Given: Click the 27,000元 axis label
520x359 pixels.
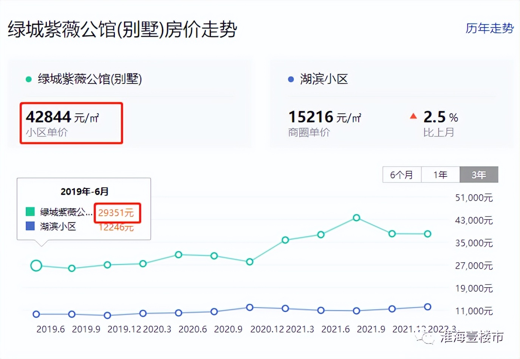Looking at the screenshot, I should 474,266.
